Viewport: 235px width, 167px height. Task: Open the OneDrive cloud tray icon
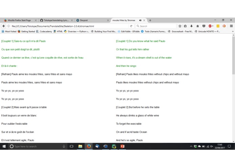point(199,146)
